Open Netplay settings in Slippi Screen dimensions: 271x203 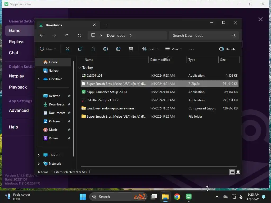pos(16,76)
